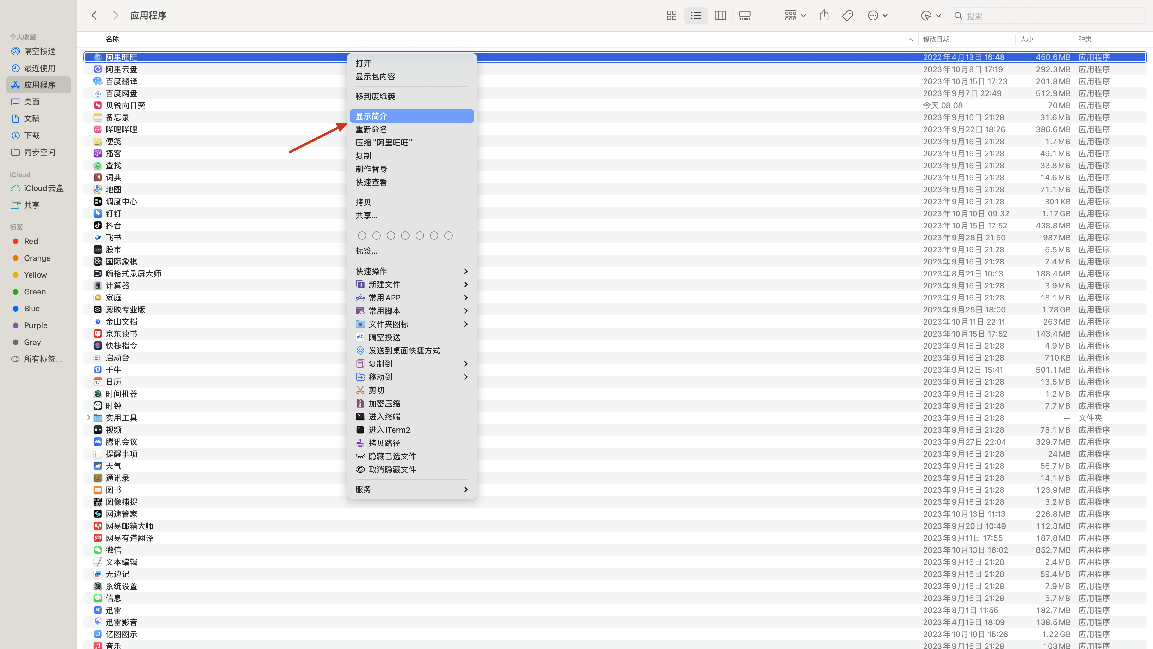Screen dimensions: 1153x649
Task: Choose 共享… in the context menu
Action: tap(412, 215)
